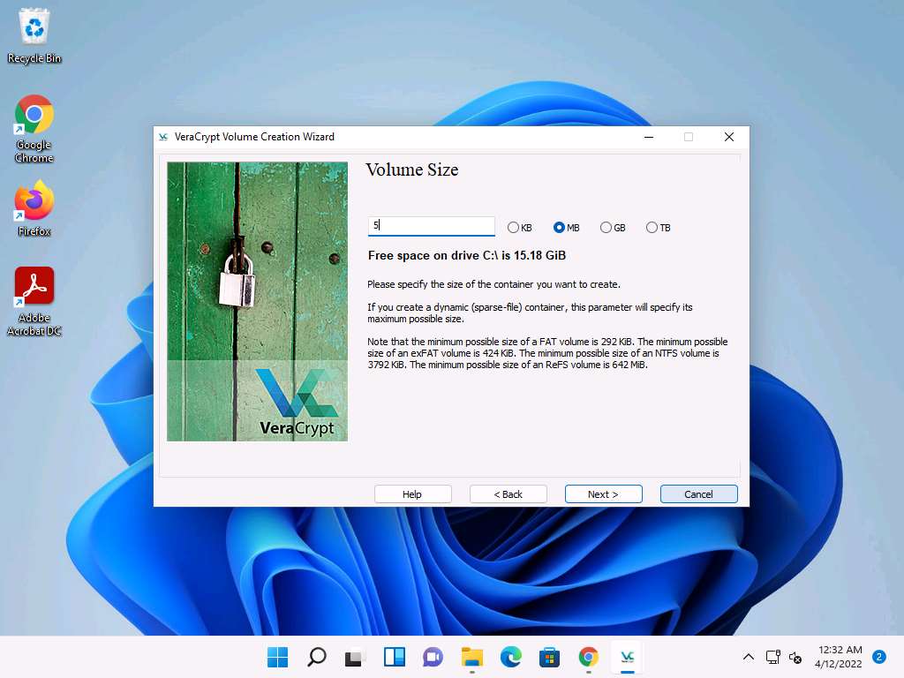Screen dimensions: 904x678
Task: Expand hidden system tray icons chevron
Action: (749, 657)
